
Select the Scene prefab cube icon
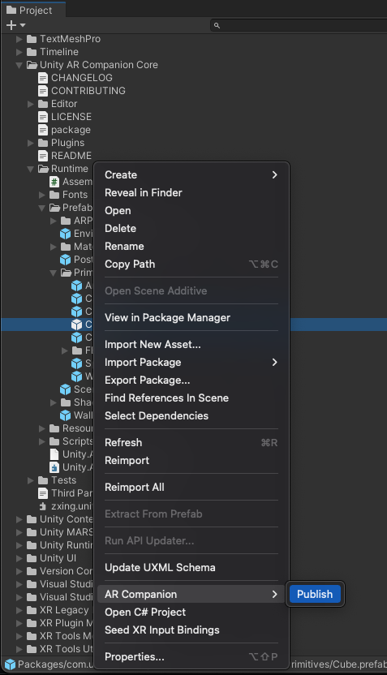66,389
